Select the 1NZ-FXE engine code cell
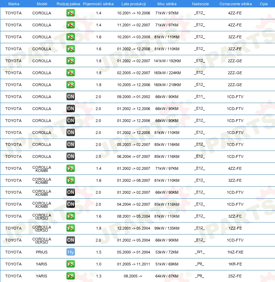Image resolution: width=275 pixels, height=282 pixels. [235, 252]
